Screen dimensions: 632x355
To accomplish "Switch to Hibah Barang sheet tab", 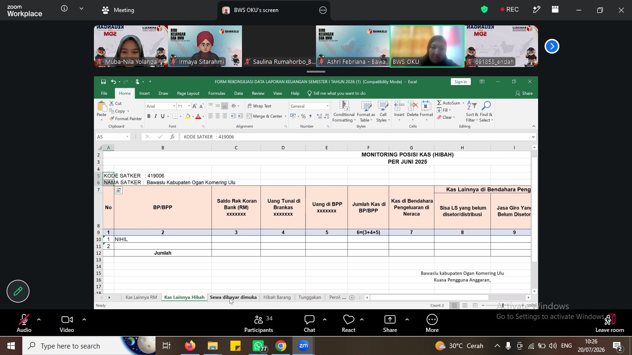I will [277, 297].
